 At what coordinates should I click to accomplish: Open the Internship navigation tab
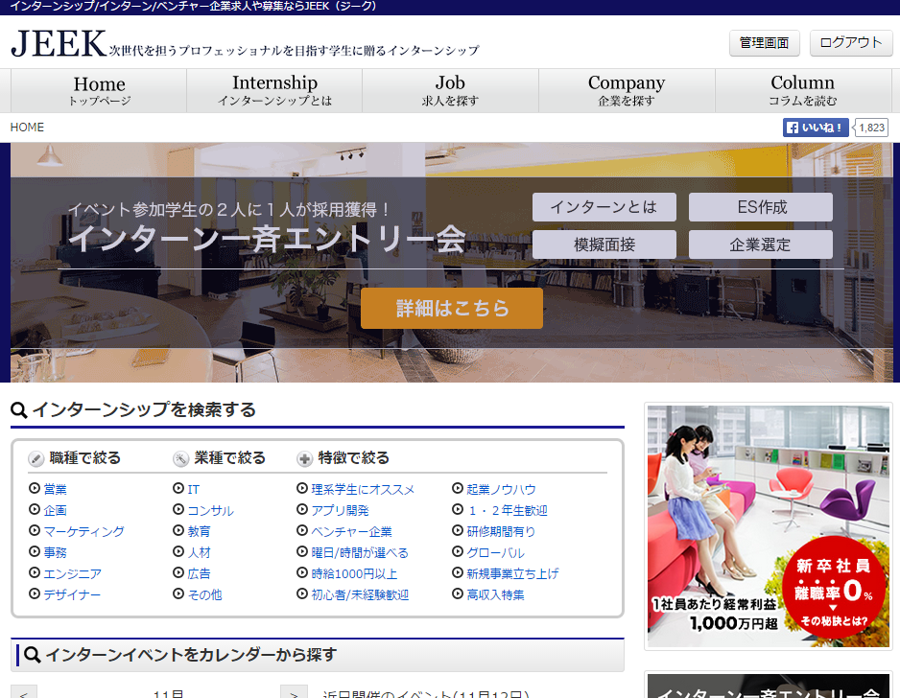coord(274,90)
